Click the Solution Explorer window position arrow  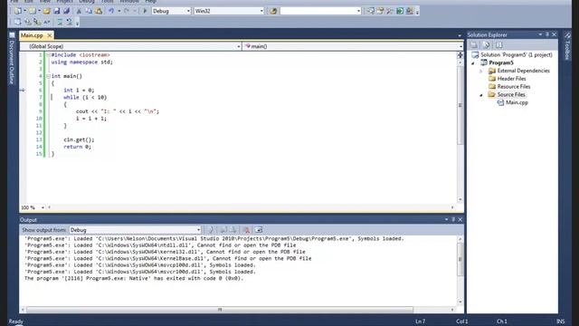[x=540, y=34]
